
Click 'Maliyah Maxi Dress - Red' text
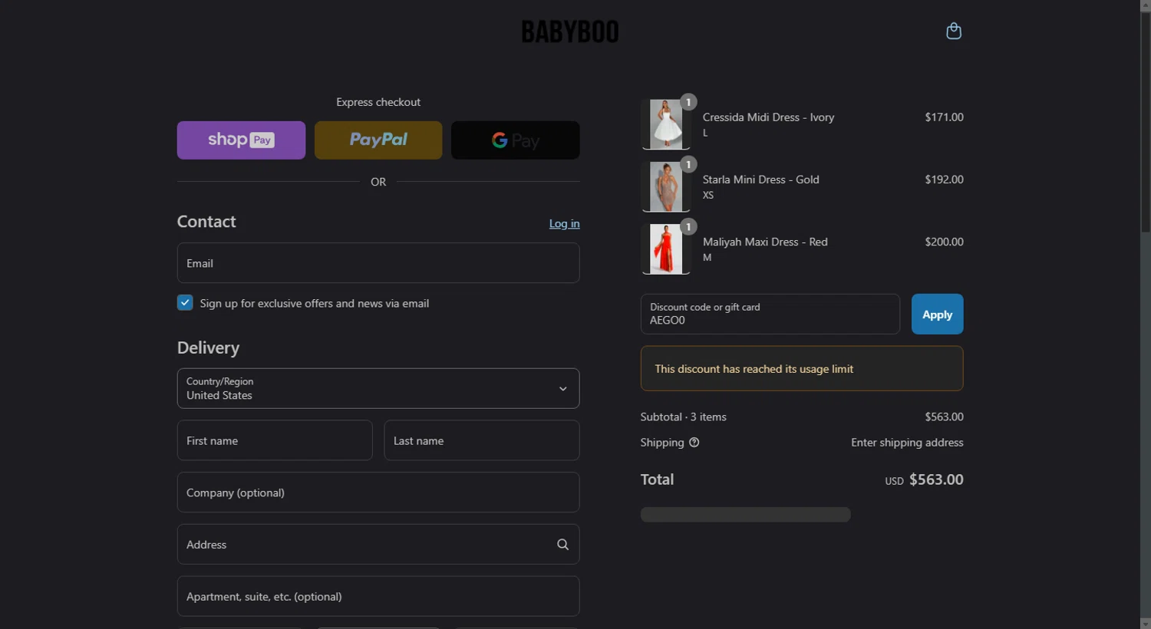click(765, 242)
